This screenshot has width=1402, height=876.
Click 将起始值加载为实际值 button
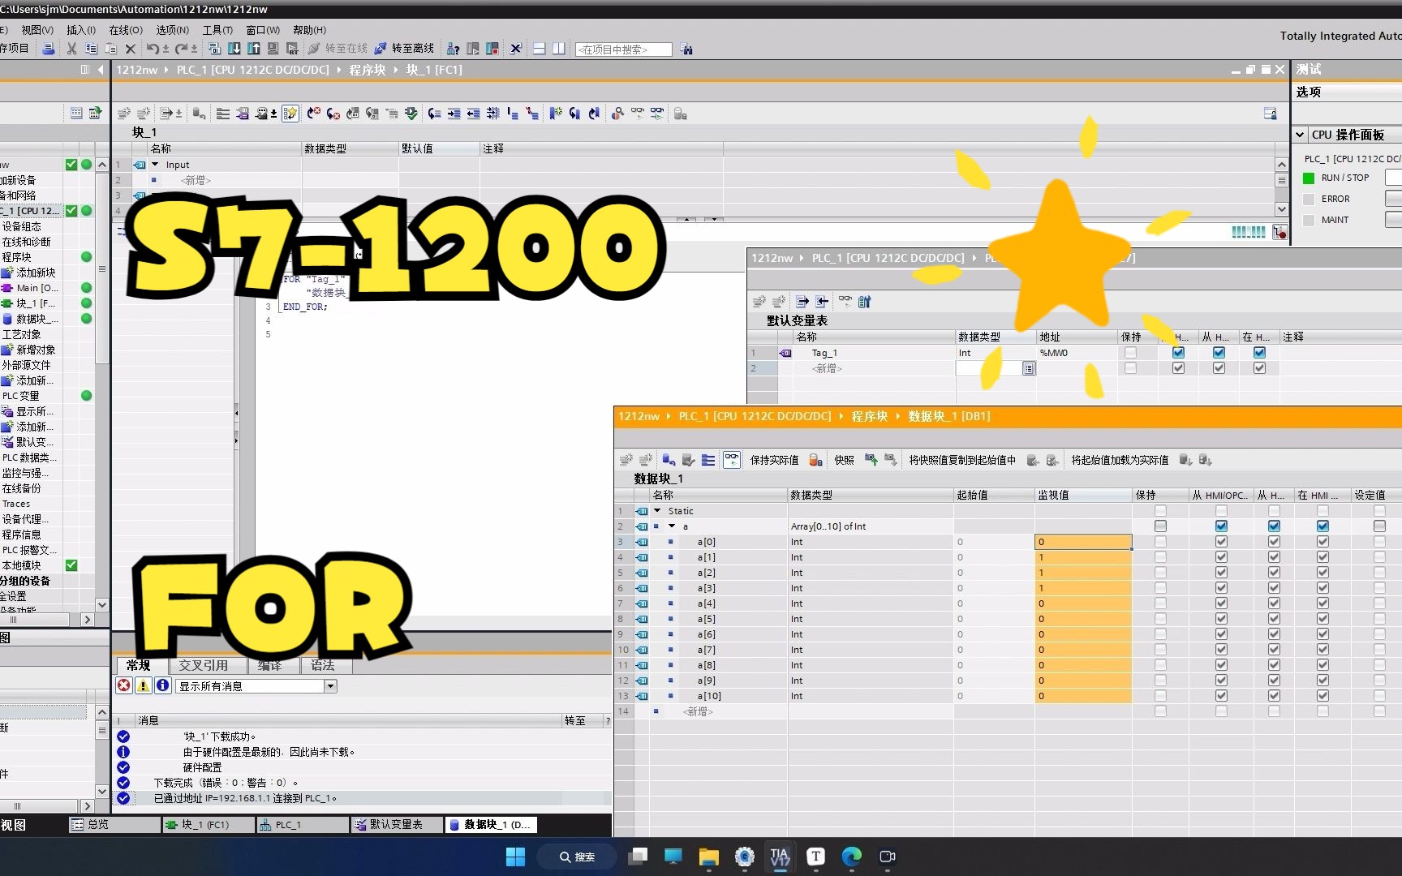coord(1120,460)
